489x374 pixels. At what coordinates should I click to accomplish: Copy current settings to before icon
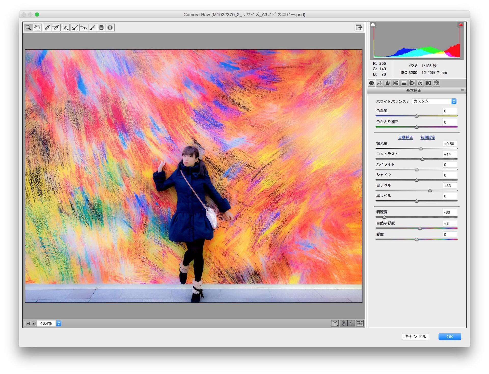(351, 324)
